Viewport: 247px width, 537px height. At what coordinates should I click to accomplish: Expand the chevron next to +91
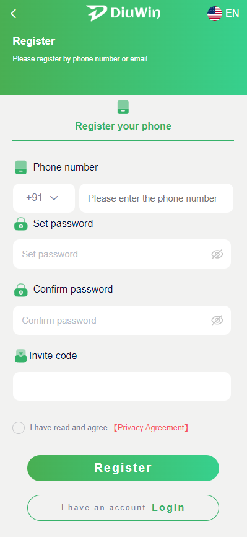pos(54,198)
